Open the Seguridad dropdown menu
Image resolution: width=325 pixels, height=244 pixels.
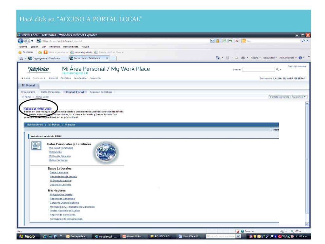(270, 58)
